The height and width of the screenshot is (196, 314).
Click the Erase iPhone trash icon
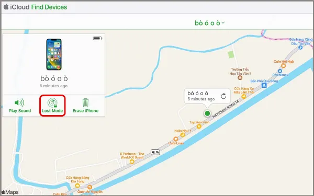pos(85,102)
